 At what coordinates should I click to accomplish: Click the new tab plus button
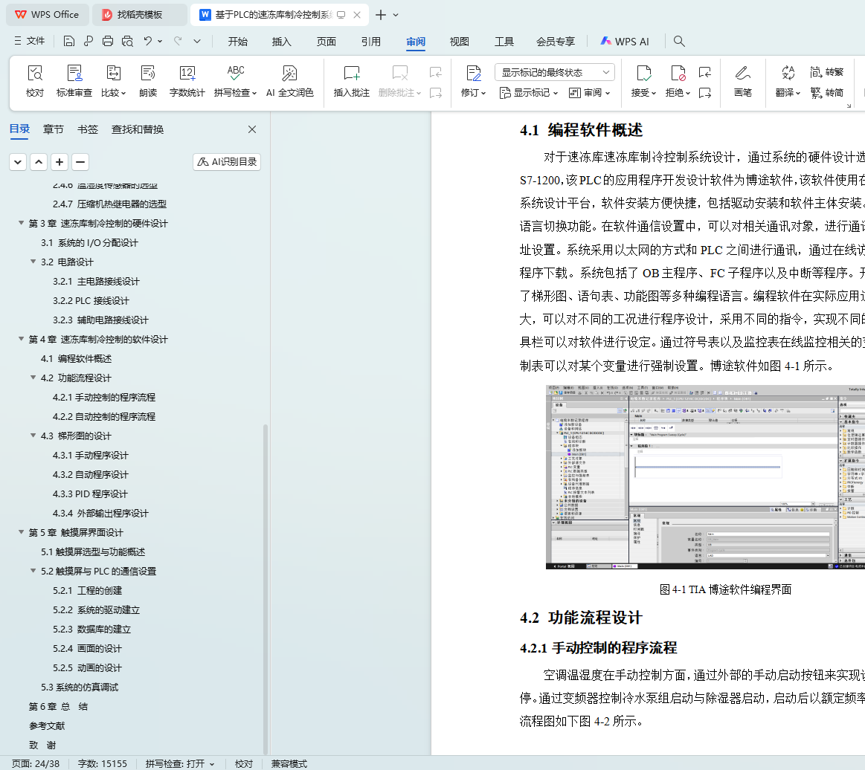point(381,15)
